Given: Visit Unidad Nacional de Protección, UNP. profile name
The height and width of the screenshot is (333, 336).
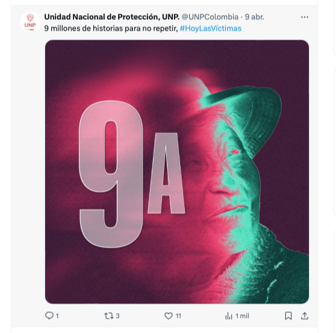Looking at the screenshot, I should point(111,17).
